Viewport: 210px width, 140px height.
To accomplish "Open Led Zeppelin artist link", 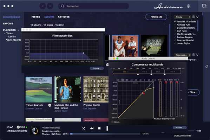I will pos(90,108).
